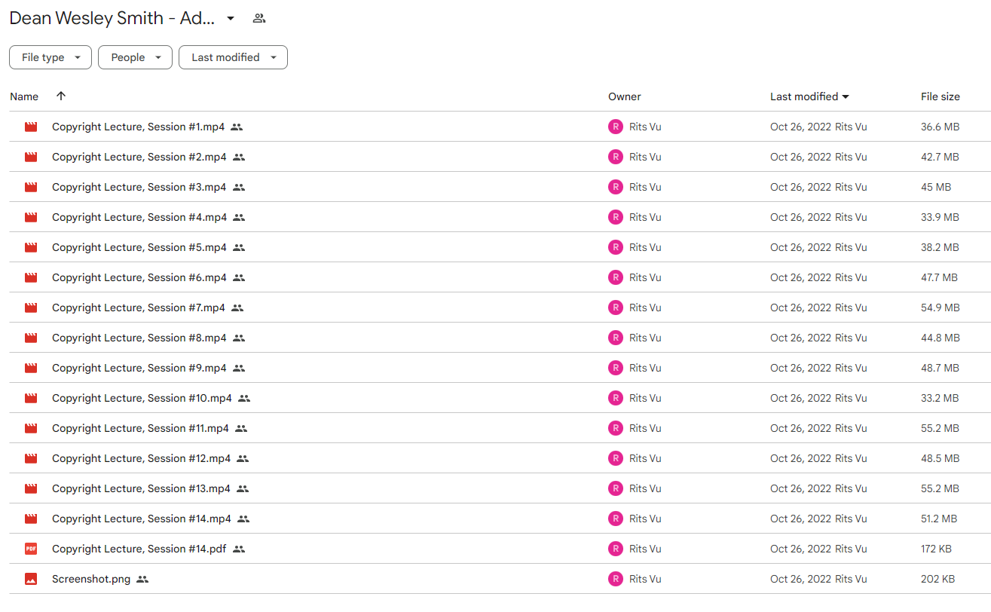Image resolution: width=991 pixels, height=612 pixels.
Task: Open Copyright Lecture, Session #6.mp4
Action: coord(139,277)
